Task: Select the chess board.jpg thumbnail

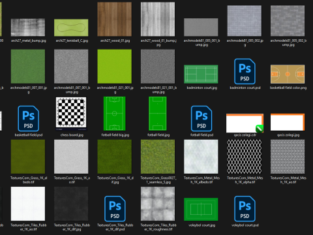Action: [x=71, y=114]
